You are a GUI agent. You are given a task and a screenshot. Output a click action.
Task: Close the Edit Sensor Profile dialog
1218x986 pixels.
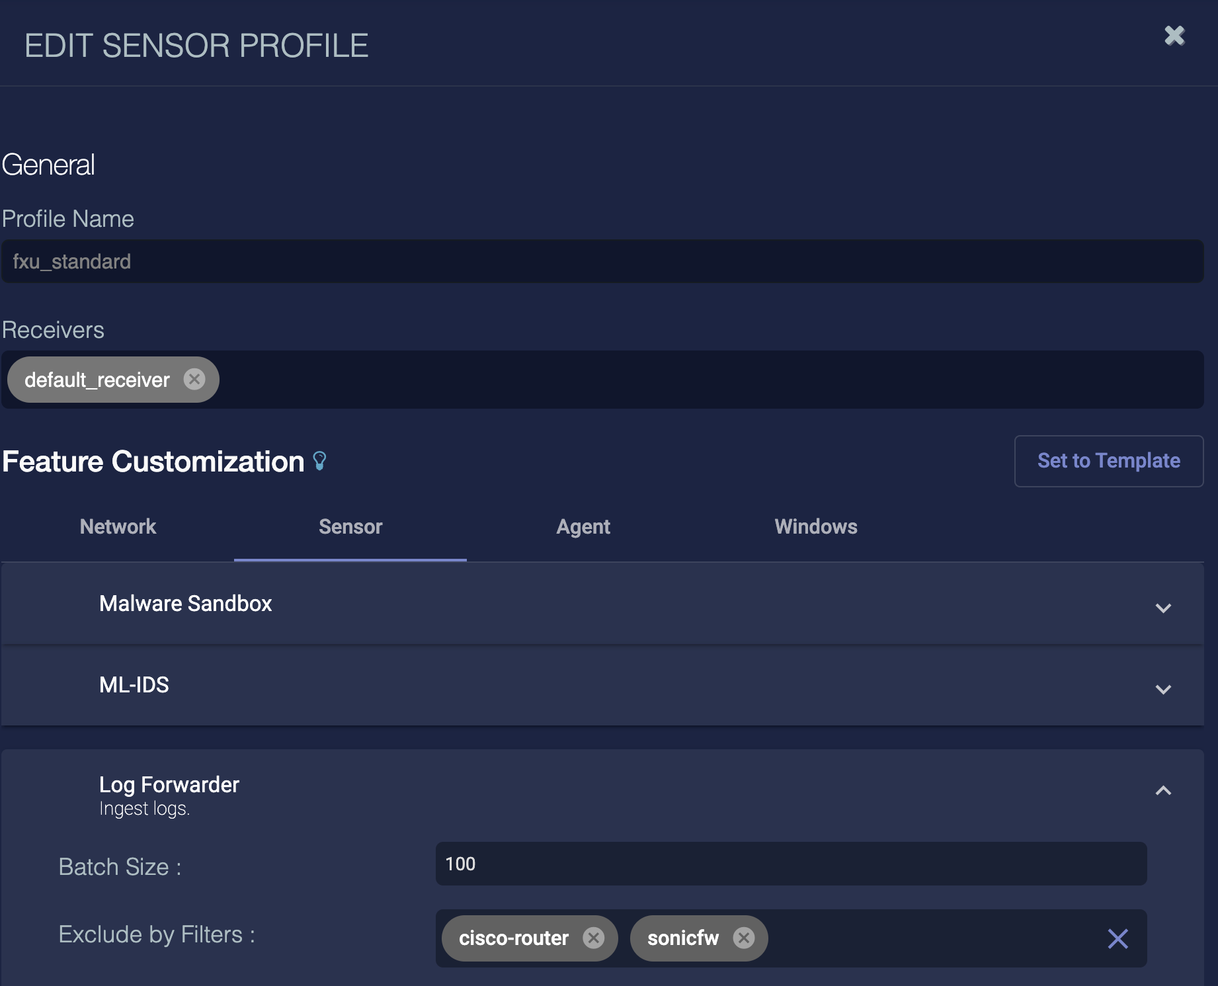1174,35
